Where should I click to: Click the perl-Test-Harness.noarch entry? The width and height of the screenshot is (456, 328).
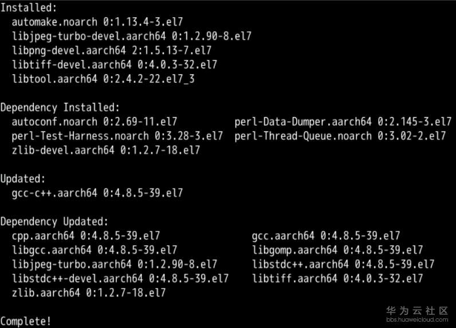pos(117,136)
